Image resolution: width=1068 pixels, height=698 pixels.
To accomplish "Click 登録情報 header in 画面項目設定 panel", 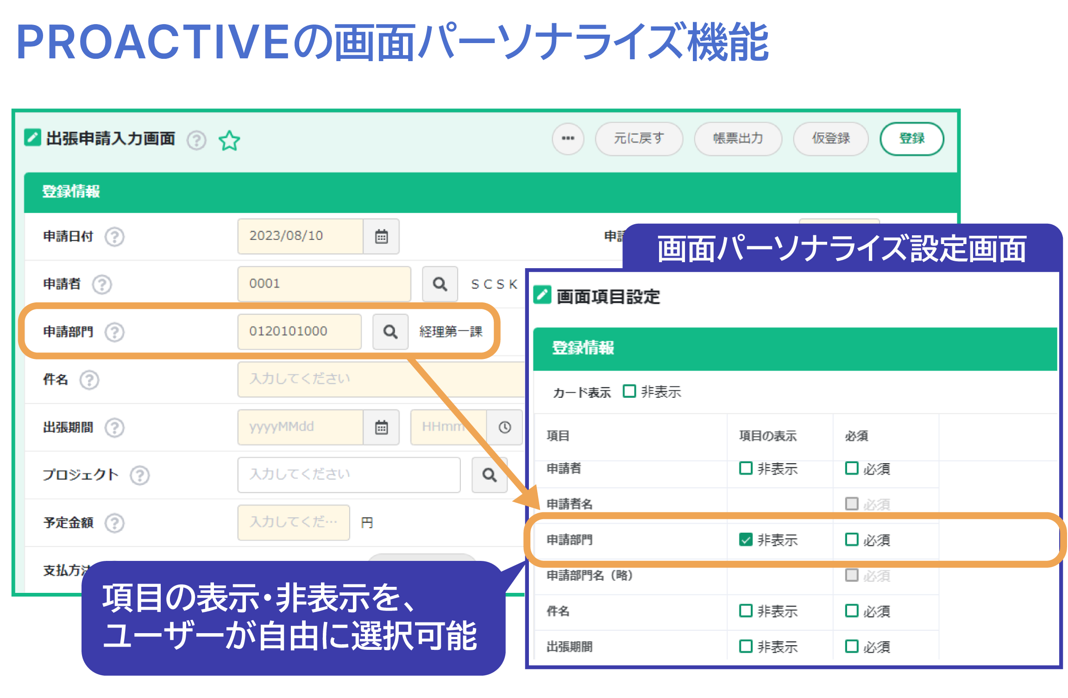I will [795, 349].
